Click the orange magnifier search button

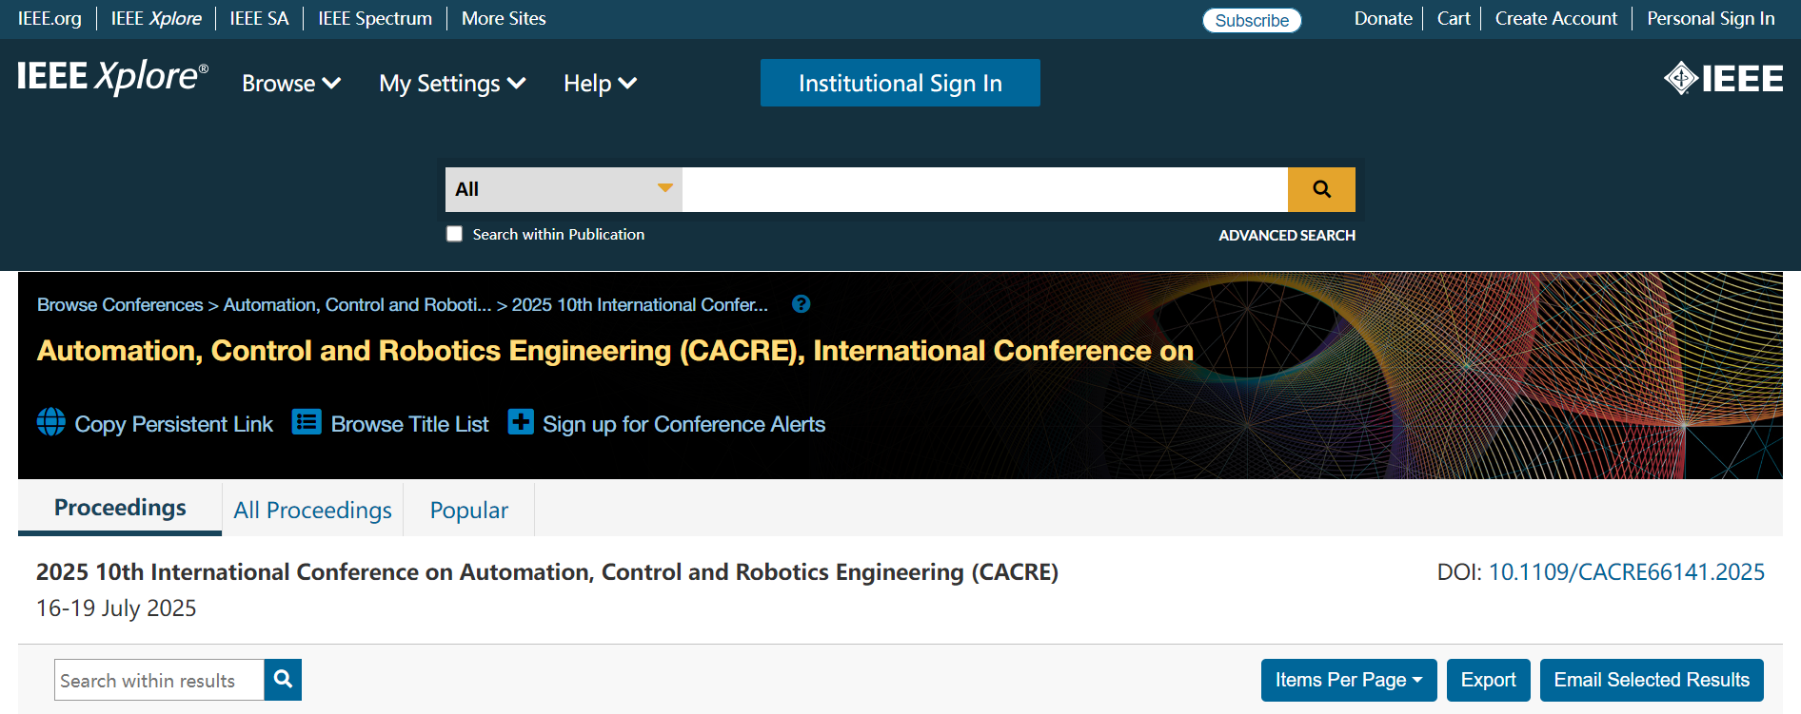1321,189
